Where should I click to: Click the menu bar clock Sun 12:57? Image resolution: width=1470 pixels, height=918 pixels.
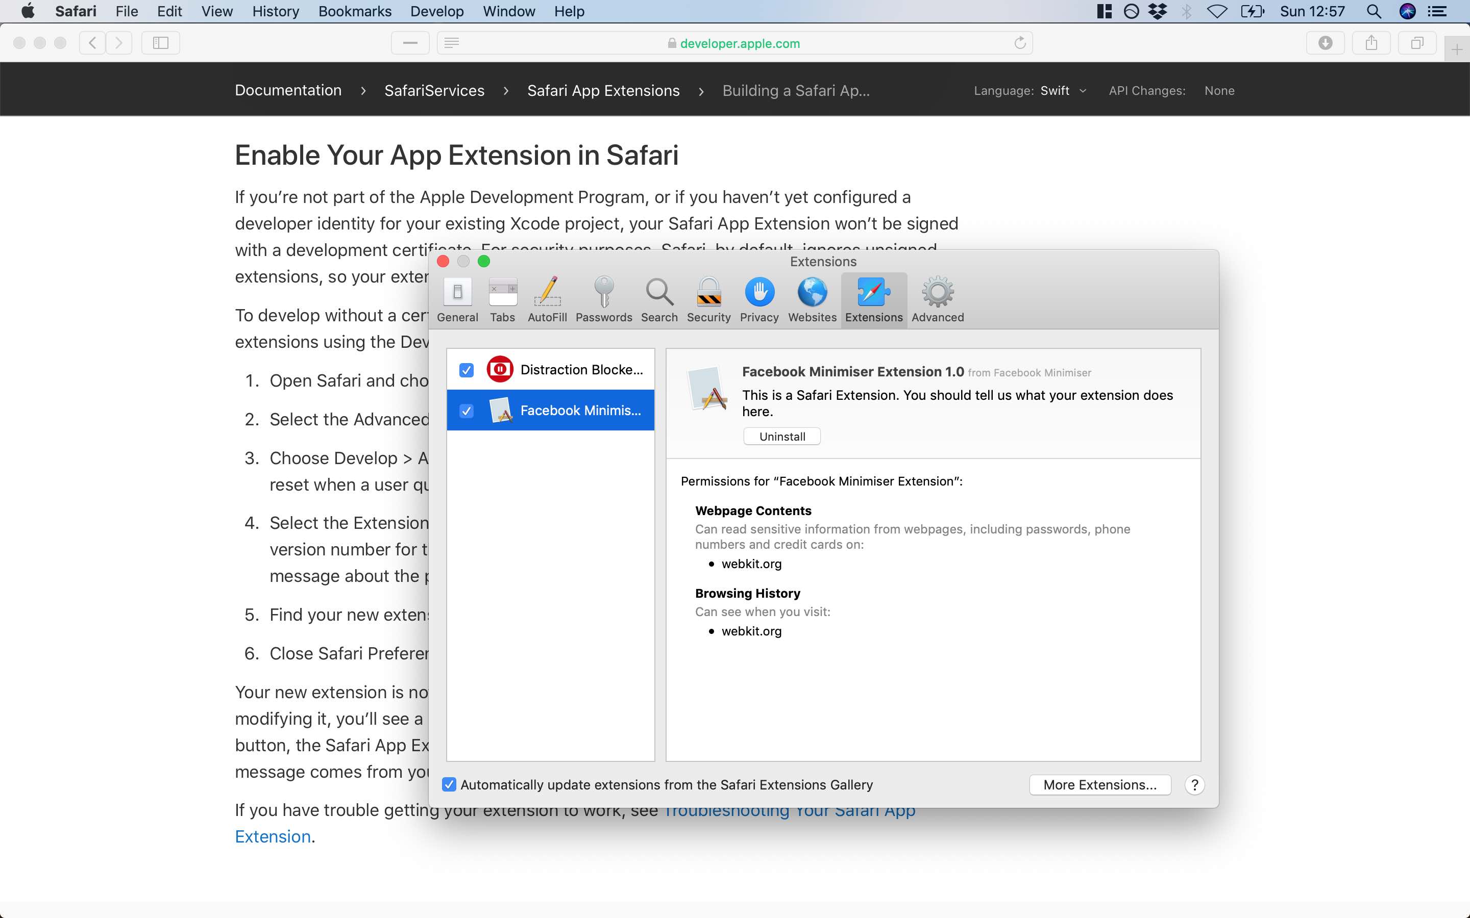1312,11
